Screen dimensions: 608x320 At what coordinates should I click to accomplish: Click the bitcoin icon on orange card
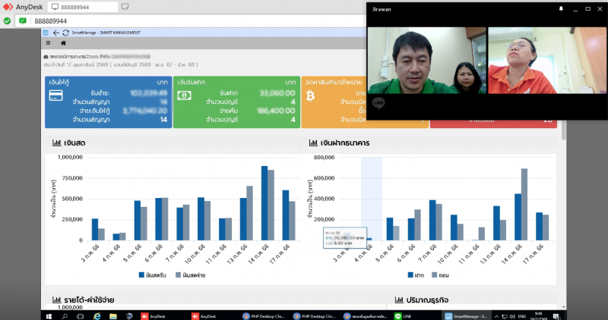click(310, 96)
